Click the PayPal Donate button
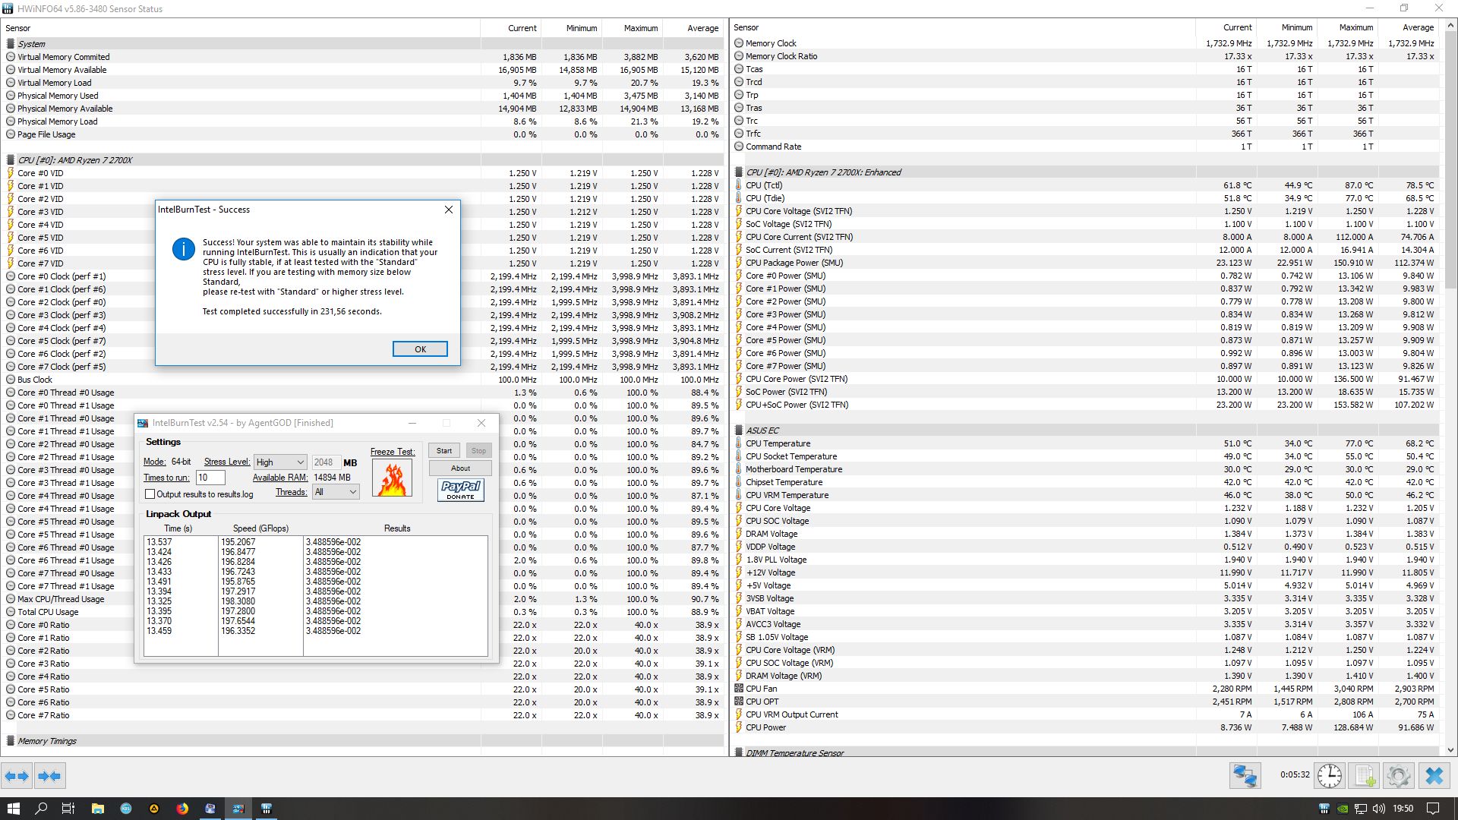1458x820 pixels. 460,490
